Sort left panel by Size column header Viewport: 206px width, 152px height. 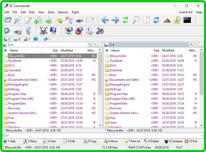coord(49,50)
